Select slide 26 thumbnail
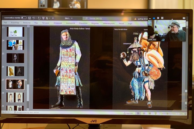The height and width of the screenshot is (129, 194). [x=15, y=71]
